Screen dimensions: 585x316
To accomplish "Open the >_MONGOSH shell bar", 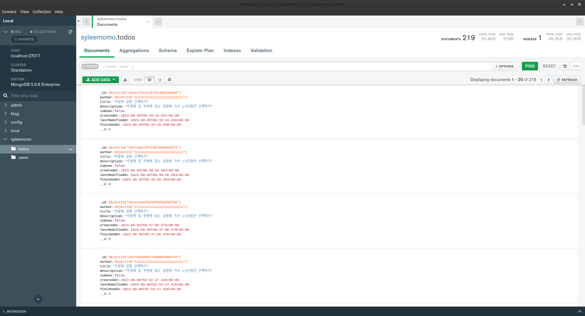I will pyautogui.click(x=15, y=311).
